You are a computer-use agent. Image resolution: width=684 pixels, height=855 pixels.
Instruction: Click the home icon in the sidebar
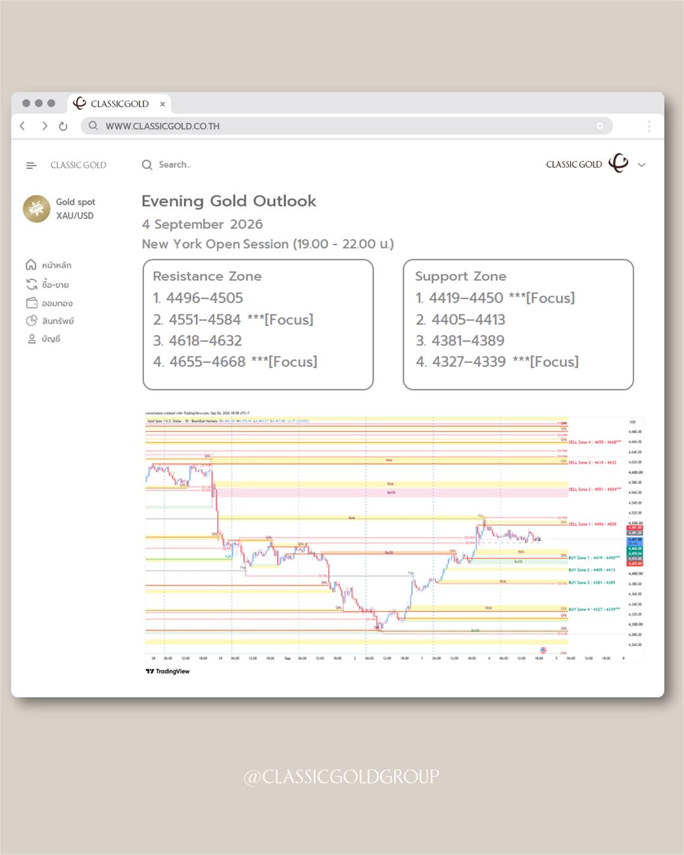(31, 264)
